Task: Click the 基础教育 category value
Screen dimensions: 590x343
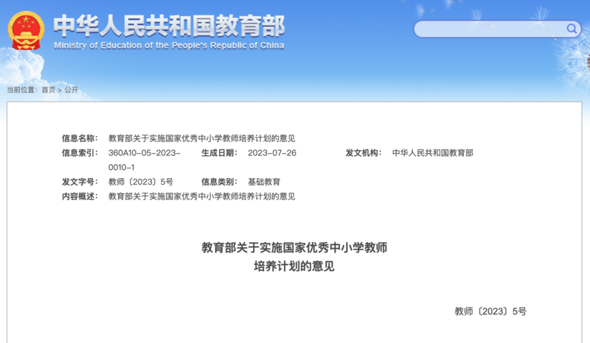Action: coord(264,182)
